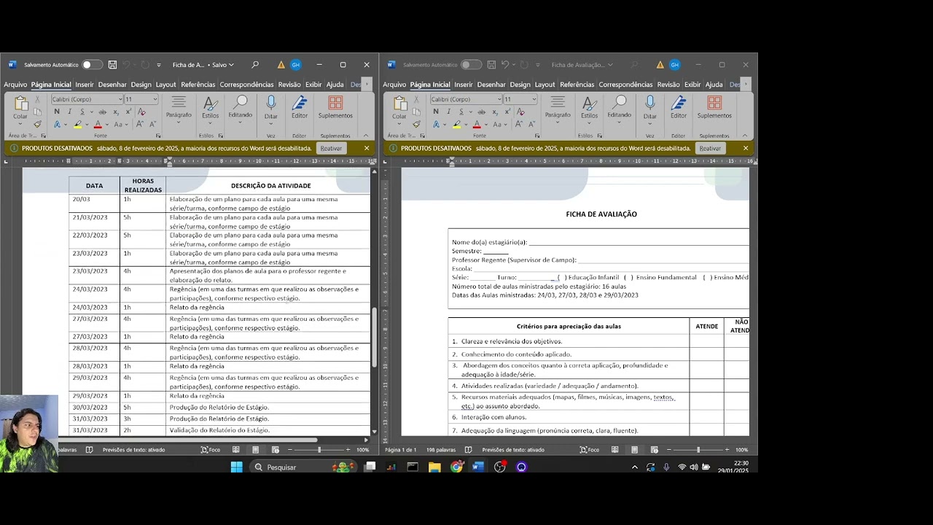Open the font size 11 dropdown, left window
This screenshot has height=525, width=933.
(155, 99)
